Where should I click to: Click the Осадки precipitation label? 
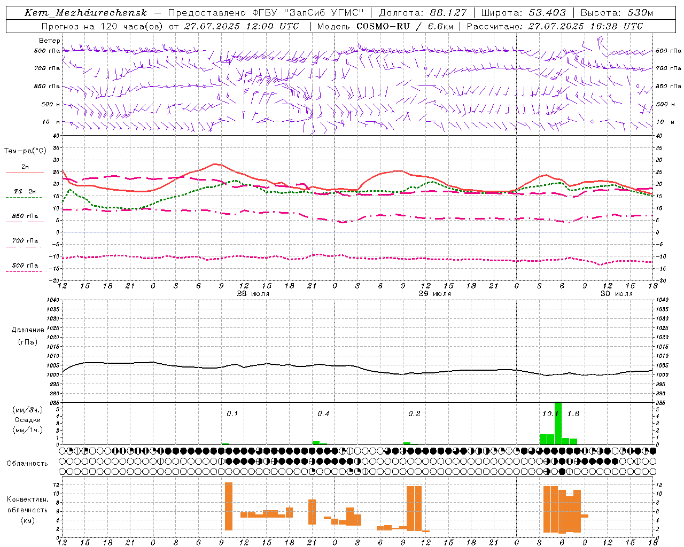click(27, 420)
